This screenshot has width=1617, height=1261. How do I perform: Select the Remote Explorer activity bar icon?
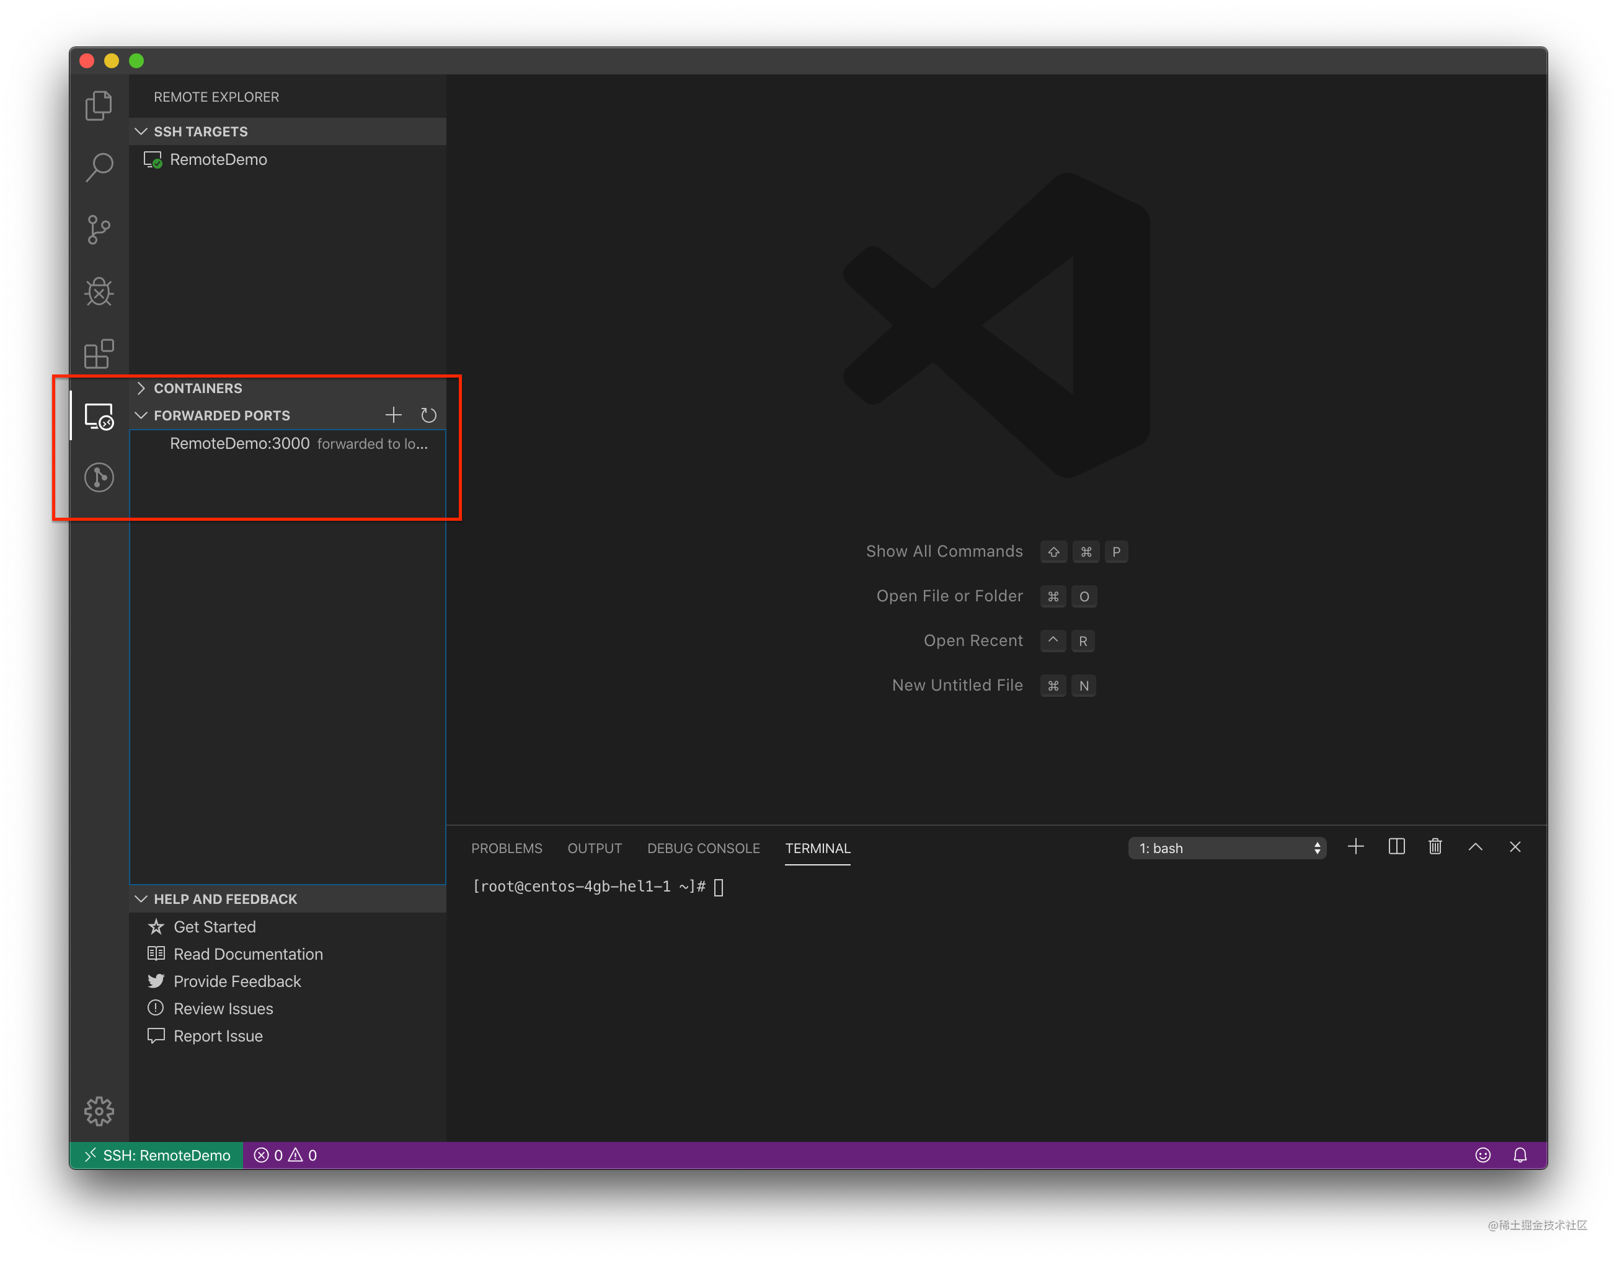click(x=99, y=417)
